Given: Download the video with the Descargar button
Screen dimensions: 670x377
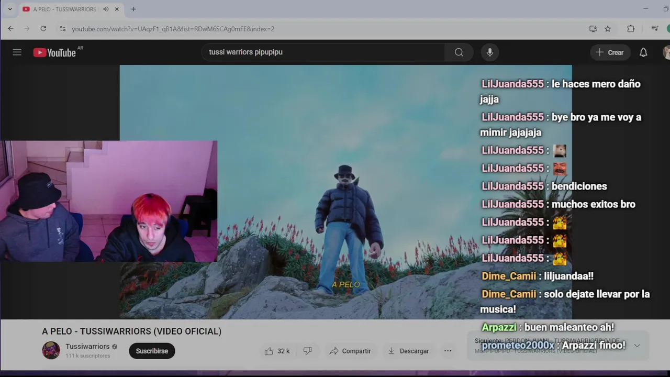Looking at the screenshot, I should [x=408, y=351].
